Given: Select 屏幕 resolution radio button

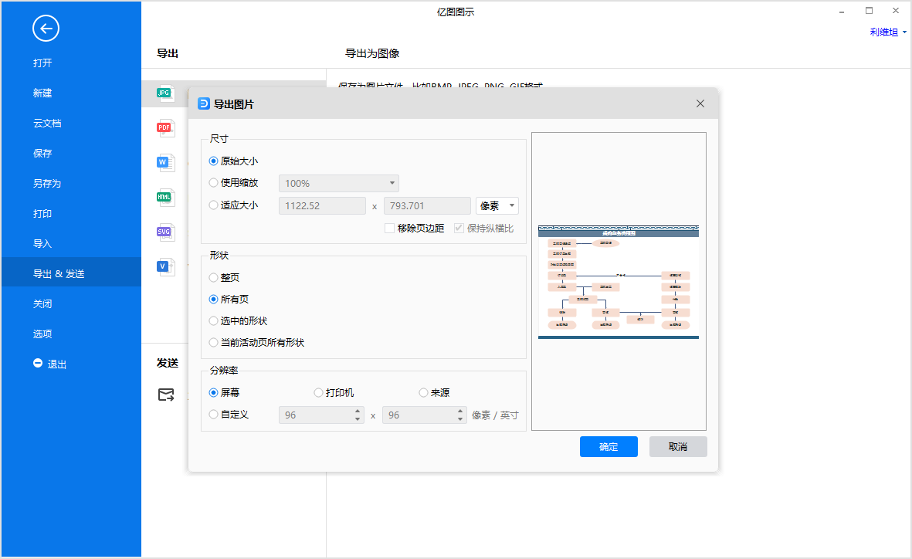Looking at the screenshot, I should (213, 393).
